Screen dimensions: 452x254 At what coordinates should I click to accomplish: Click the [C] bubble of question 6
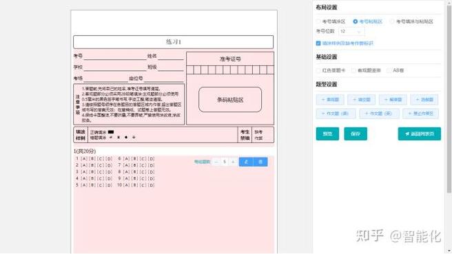click(x=143, y=159)
